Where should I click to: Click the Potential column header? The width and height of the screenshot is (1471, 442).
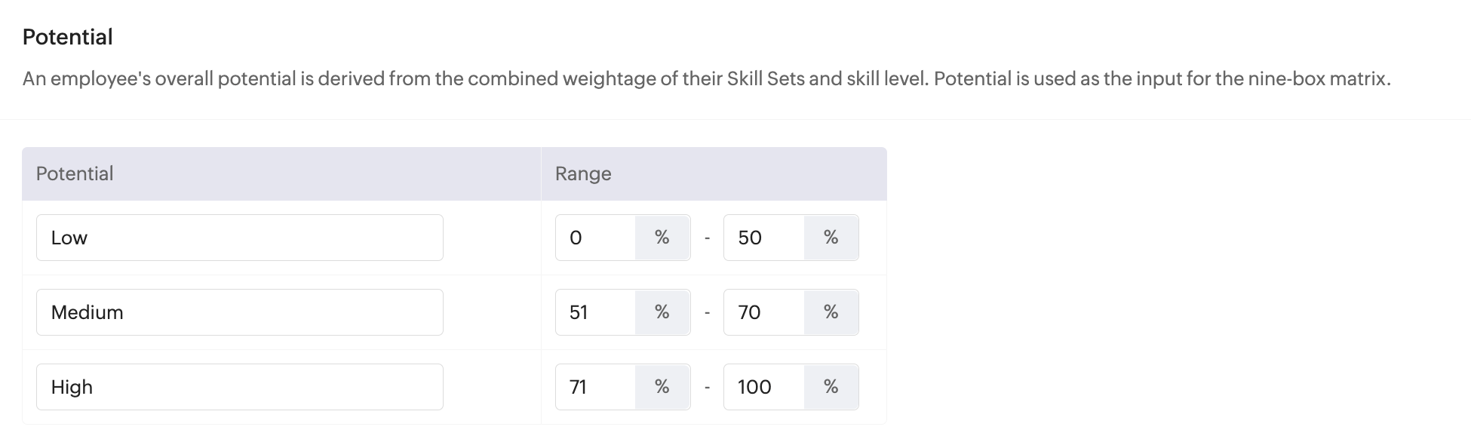(75, 173)
